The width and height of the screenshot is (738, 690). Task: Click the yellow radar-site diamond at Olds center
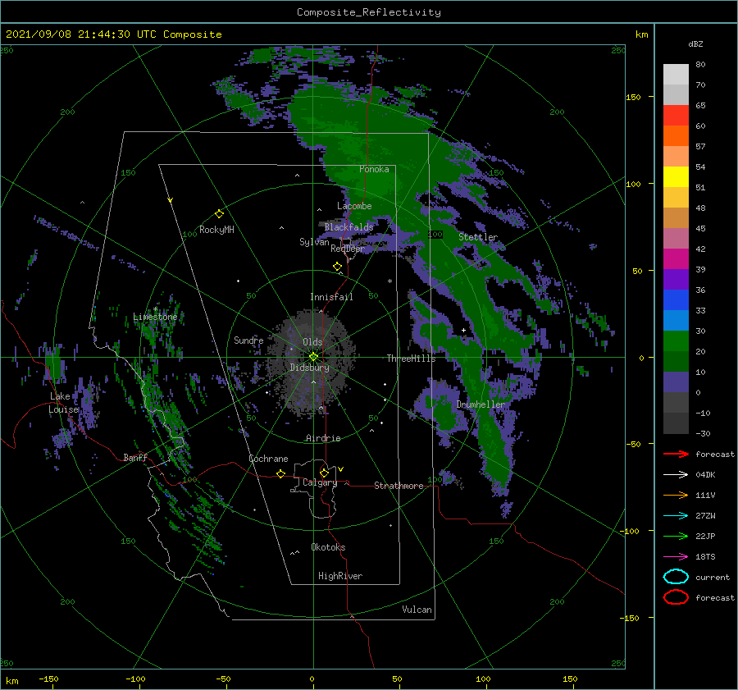coord(313,357)
